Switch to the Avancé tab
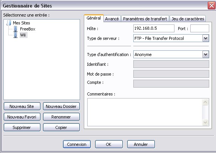 pos(112,19)
